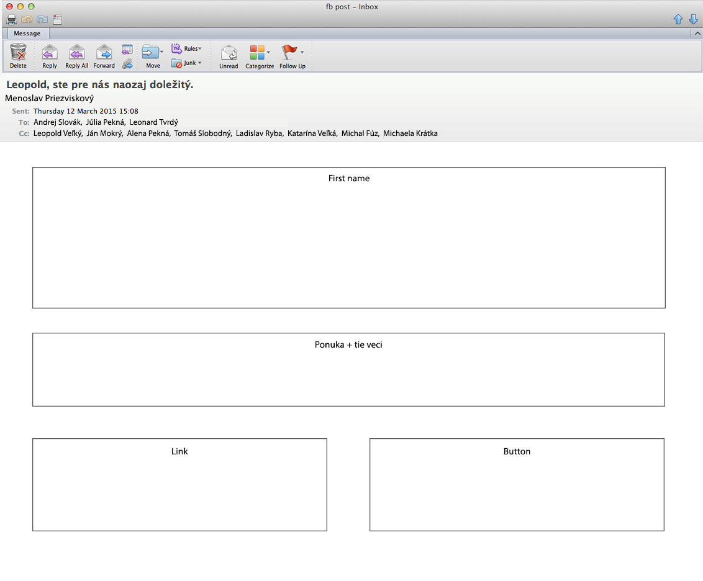The width and height of the screenshot is (703, 581).
Task: Reply to the sender
Action: click(50, 52)
